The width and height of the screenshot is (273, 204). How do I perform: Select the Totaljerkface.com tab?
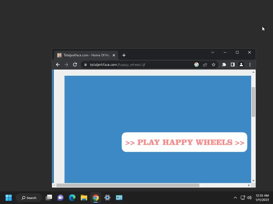(86, 55)
